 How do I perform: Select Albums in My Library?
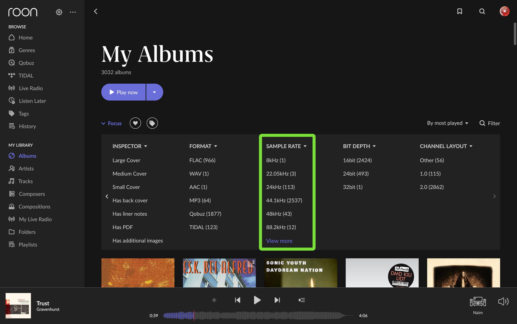pyautogui.click(x=22, y=156)
